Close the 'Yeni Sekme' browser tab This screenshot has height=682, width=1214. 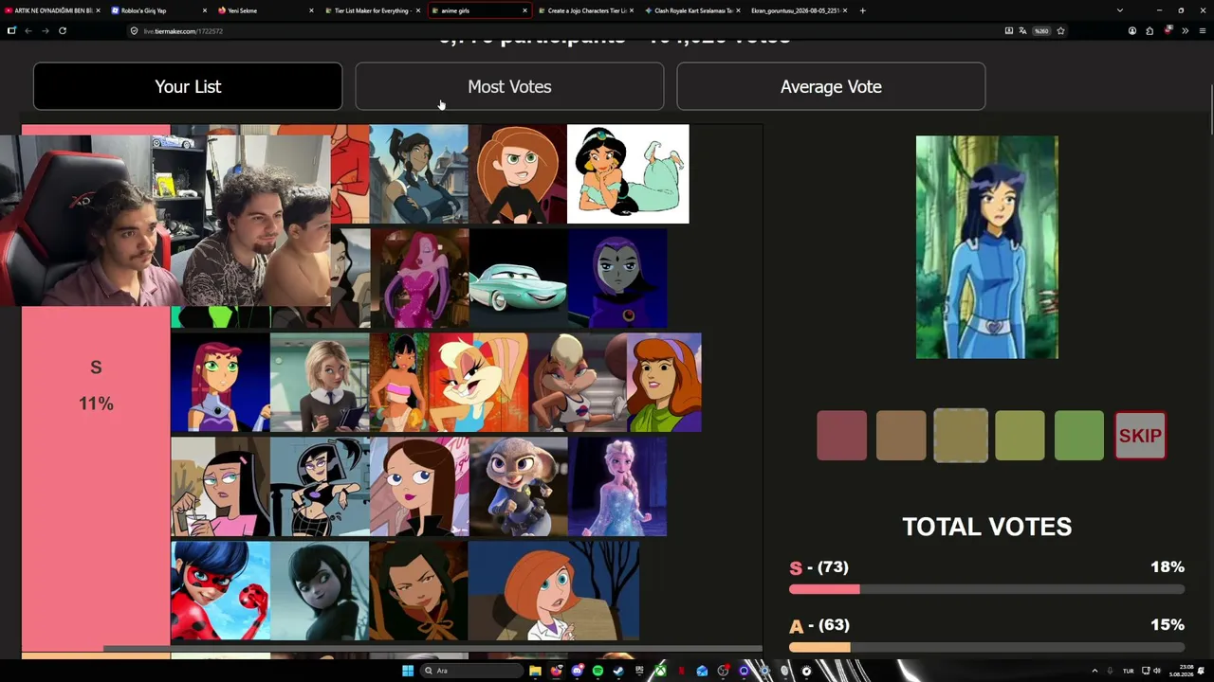(311, 10)
